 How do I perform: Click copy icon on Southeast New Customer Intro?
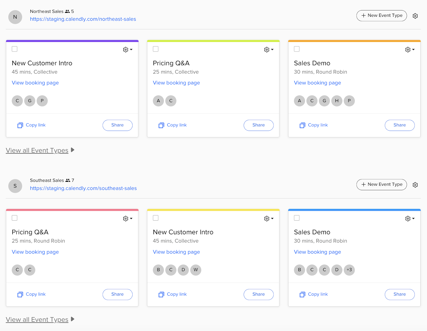click(161, 294)
